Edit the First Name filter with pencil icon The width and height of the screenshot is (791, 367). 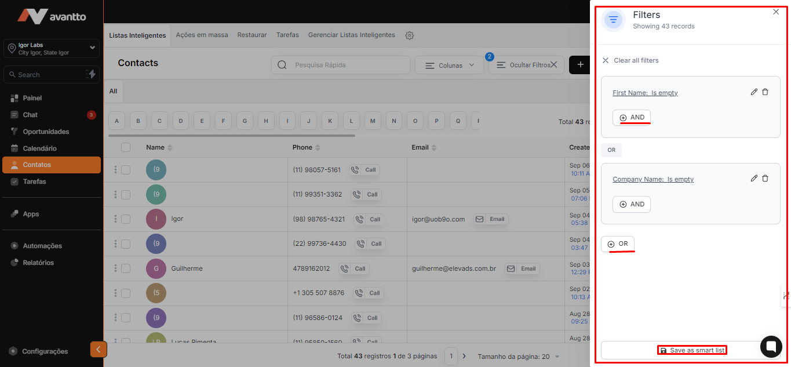point(754,92)
